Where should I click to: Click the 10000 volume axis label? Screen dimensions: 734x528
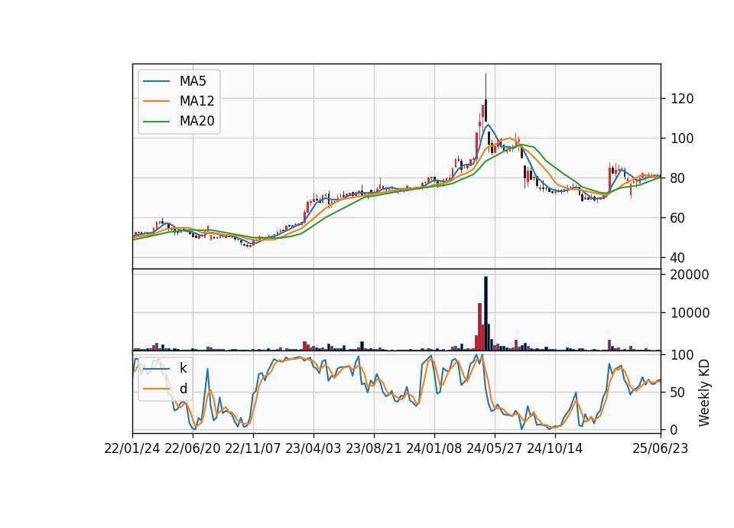click(690, 313)
